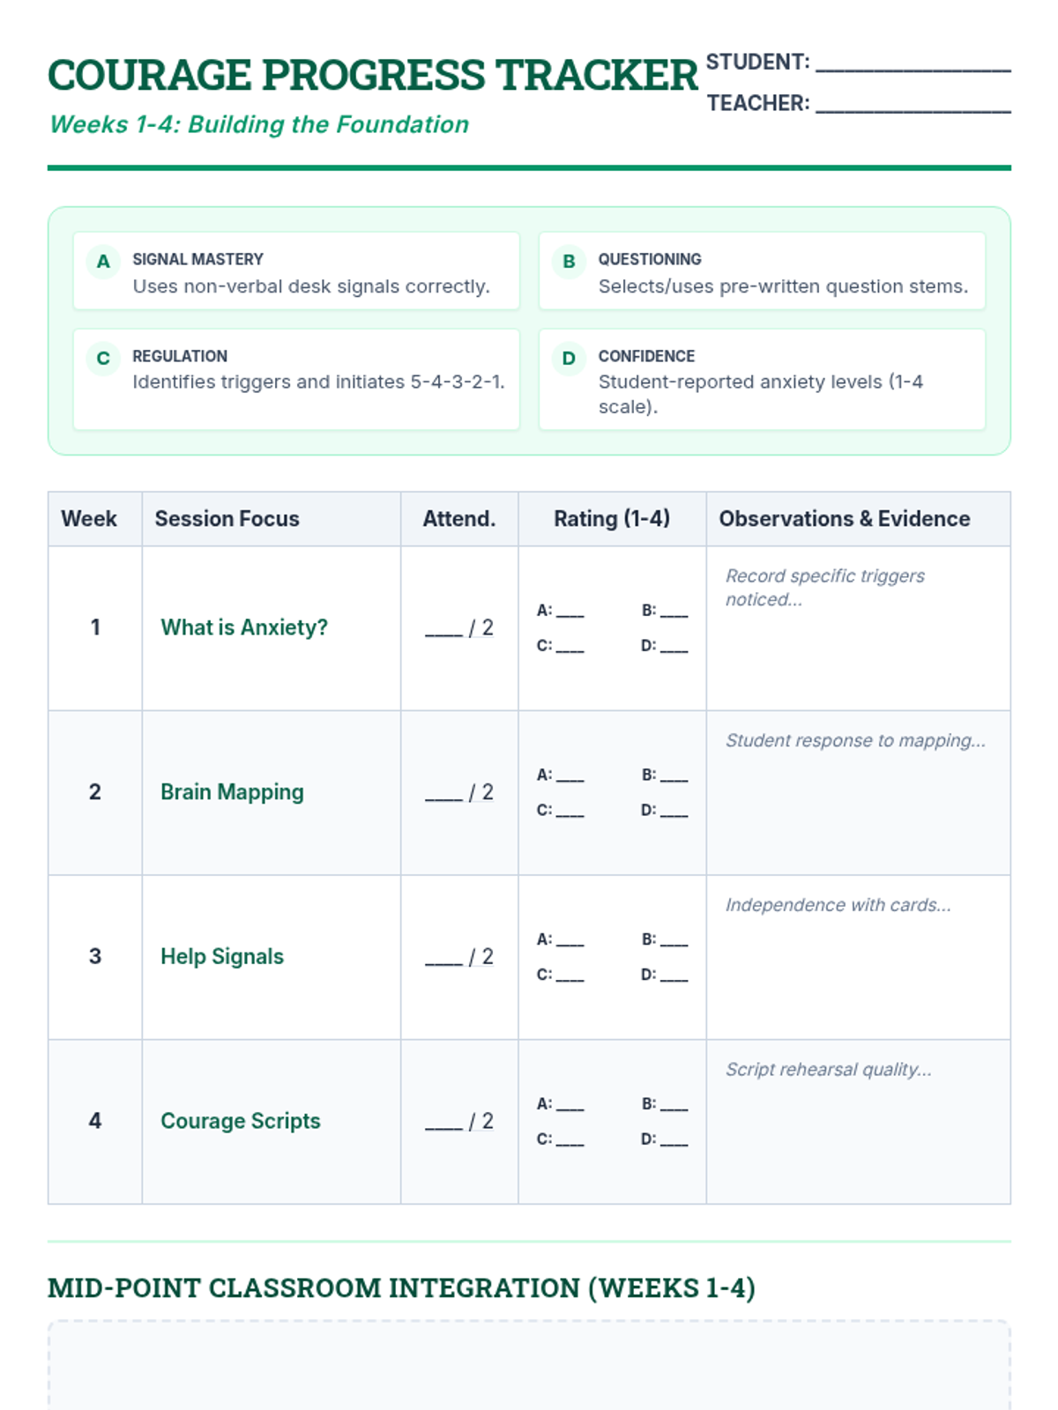Screen dimensions: 1058x1410
Task: Open the 'Courage Scripts' session title
Action: click(x=241, y=1121)
